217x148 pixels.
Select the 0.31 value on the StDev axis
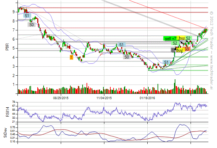tap(13, 138)
